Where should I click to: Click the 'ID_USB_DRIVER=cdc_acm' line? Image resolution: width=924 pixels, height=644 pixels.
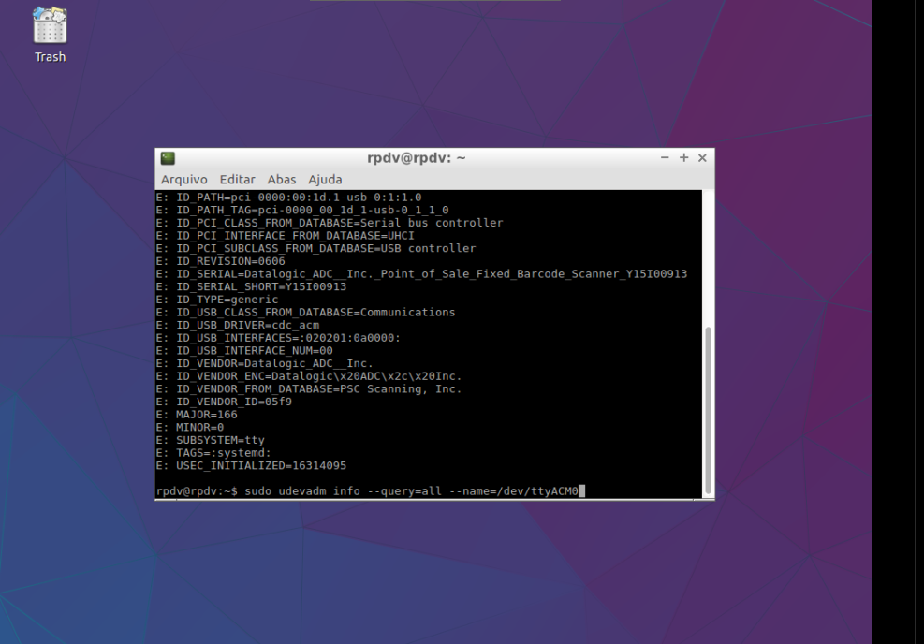tap(238, 325)
